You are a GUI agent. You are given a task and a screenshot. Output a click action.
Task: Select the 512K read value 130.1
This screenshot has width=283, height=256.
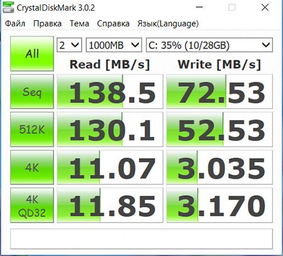(110, 130)
